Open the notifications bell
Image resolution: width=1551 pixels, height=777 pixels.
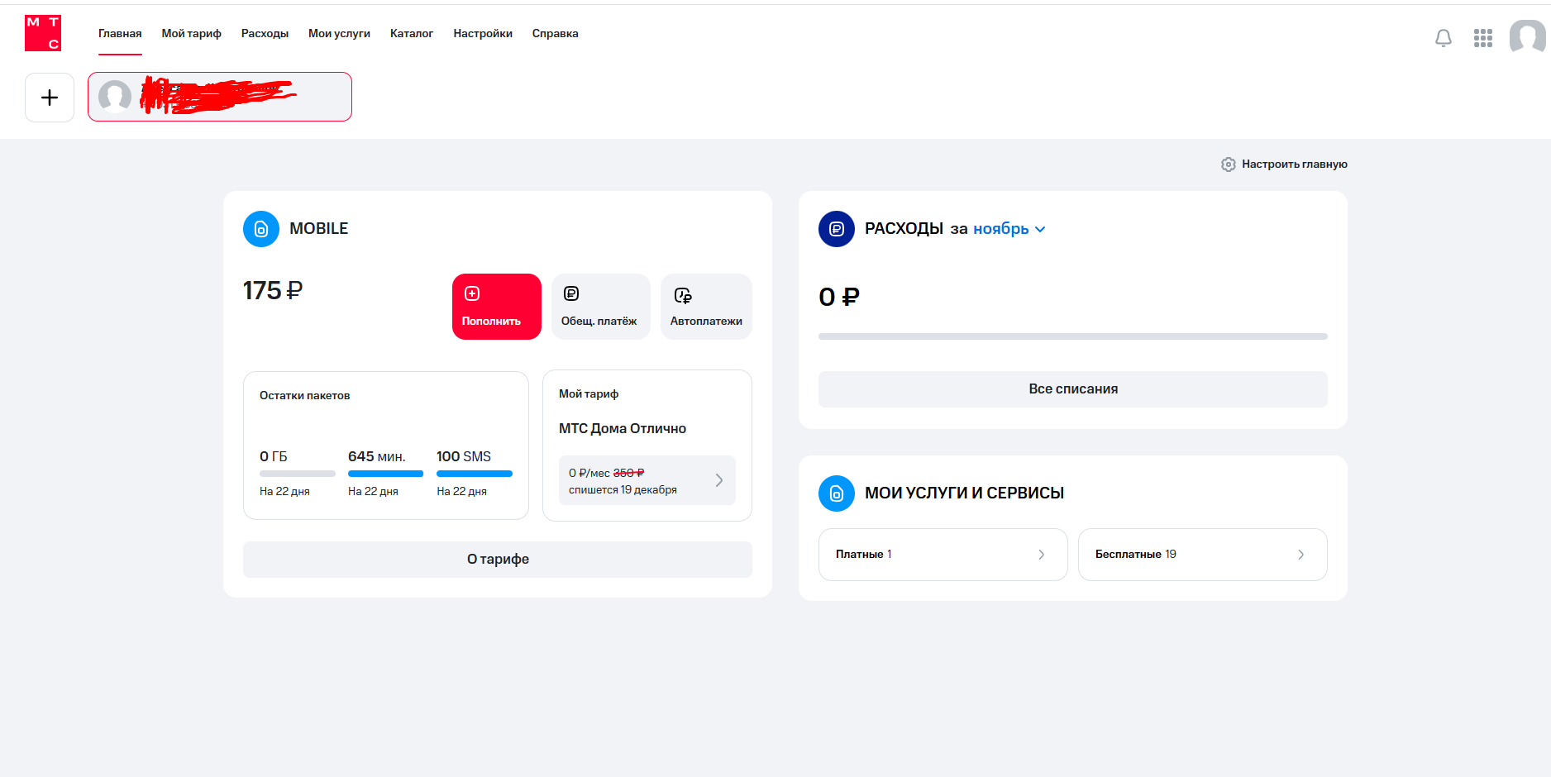click(x=1443, y=38)
